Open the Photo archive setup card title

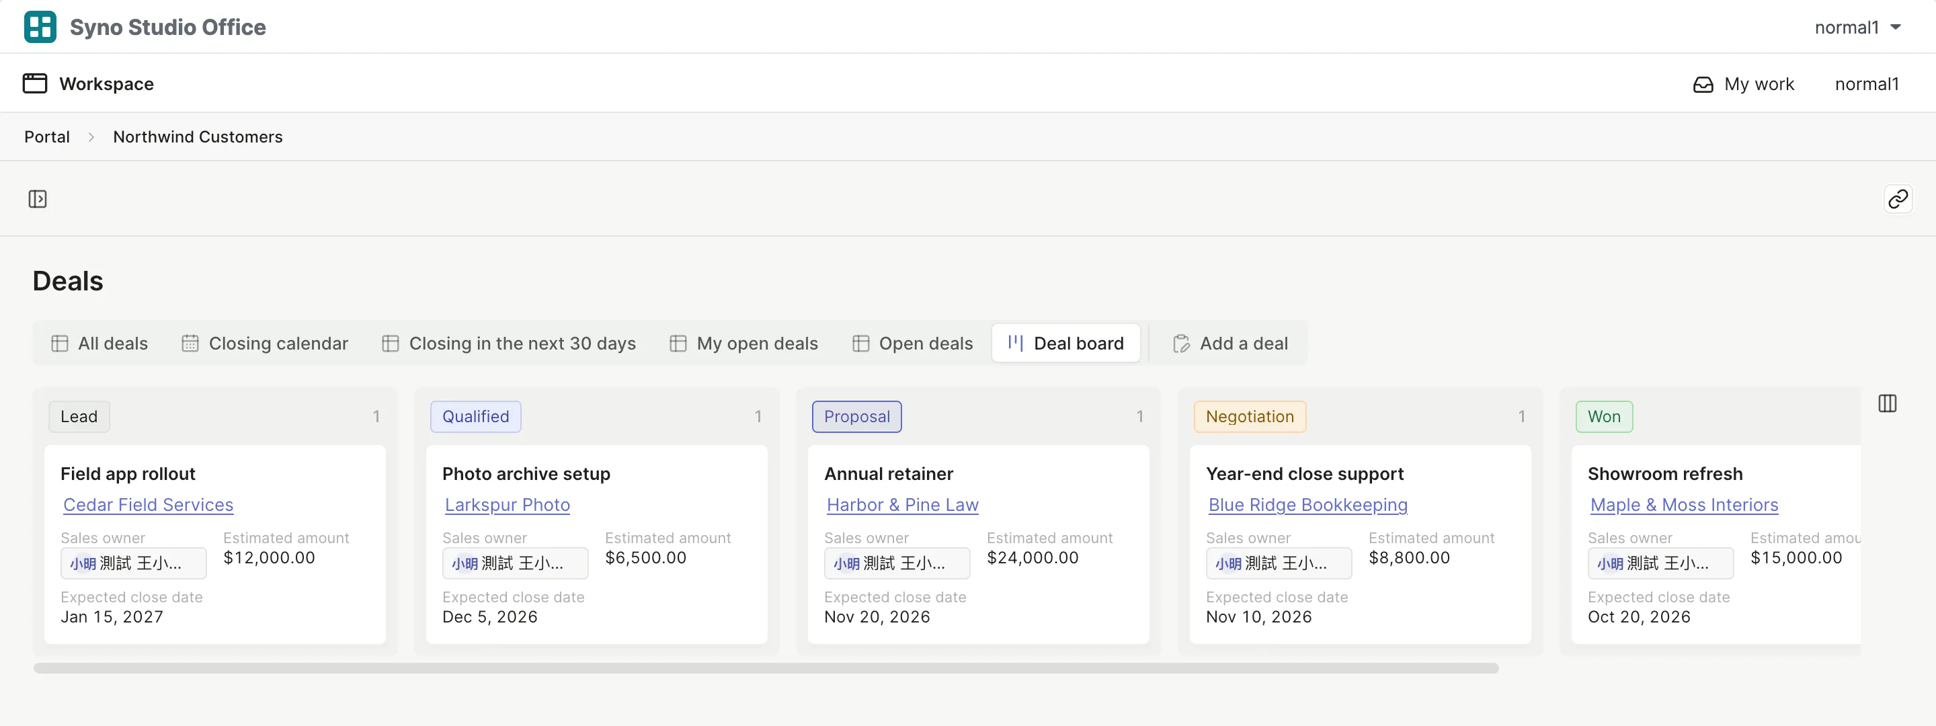click(526, 473)
